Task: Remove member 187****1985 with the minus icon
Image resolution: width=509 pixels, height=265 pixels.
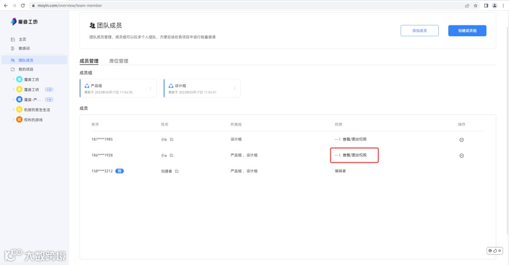Action: click(x=461, y=139)
